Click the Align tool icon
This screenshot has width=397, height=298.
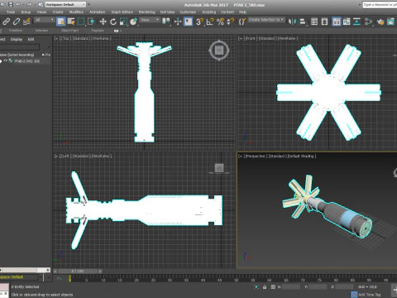(x=303, y=22)
